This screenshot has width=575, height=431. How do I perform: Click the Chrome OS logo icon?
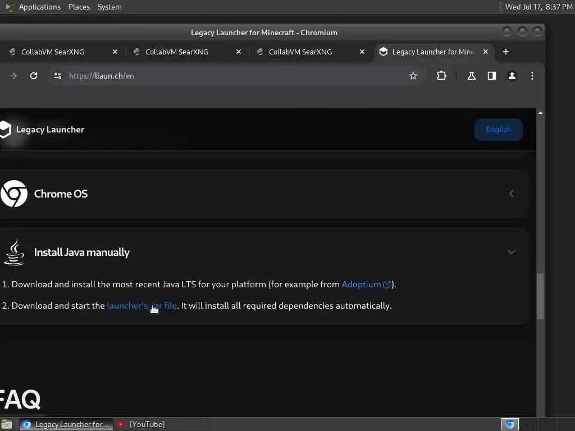point(14,194)
